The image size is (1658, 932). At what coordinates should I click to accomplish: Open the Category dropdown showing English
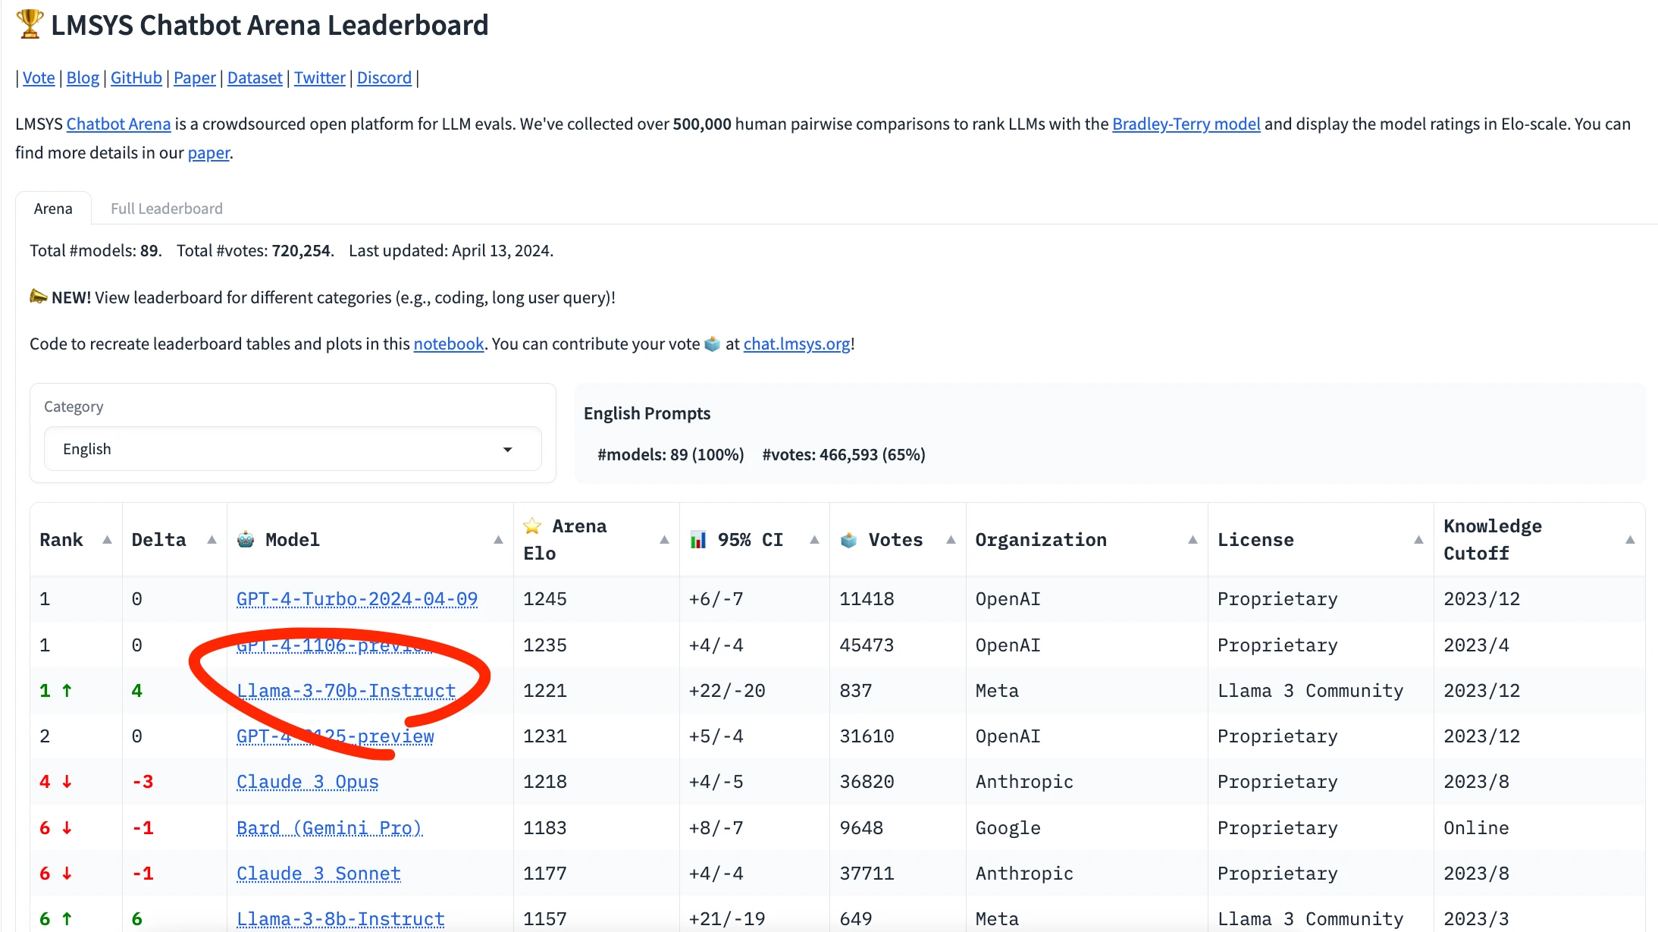(x=293, y=449)
